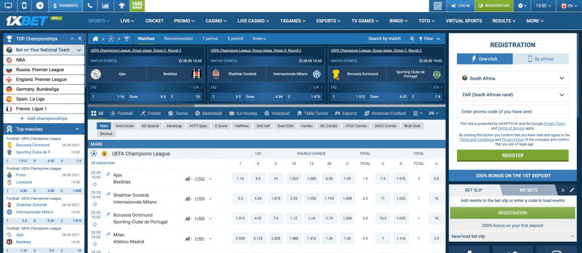Image resolution: width=582 pixels, height=253 pixels.
Task: Click the 1XBET logo
Action: coord(27,21)
